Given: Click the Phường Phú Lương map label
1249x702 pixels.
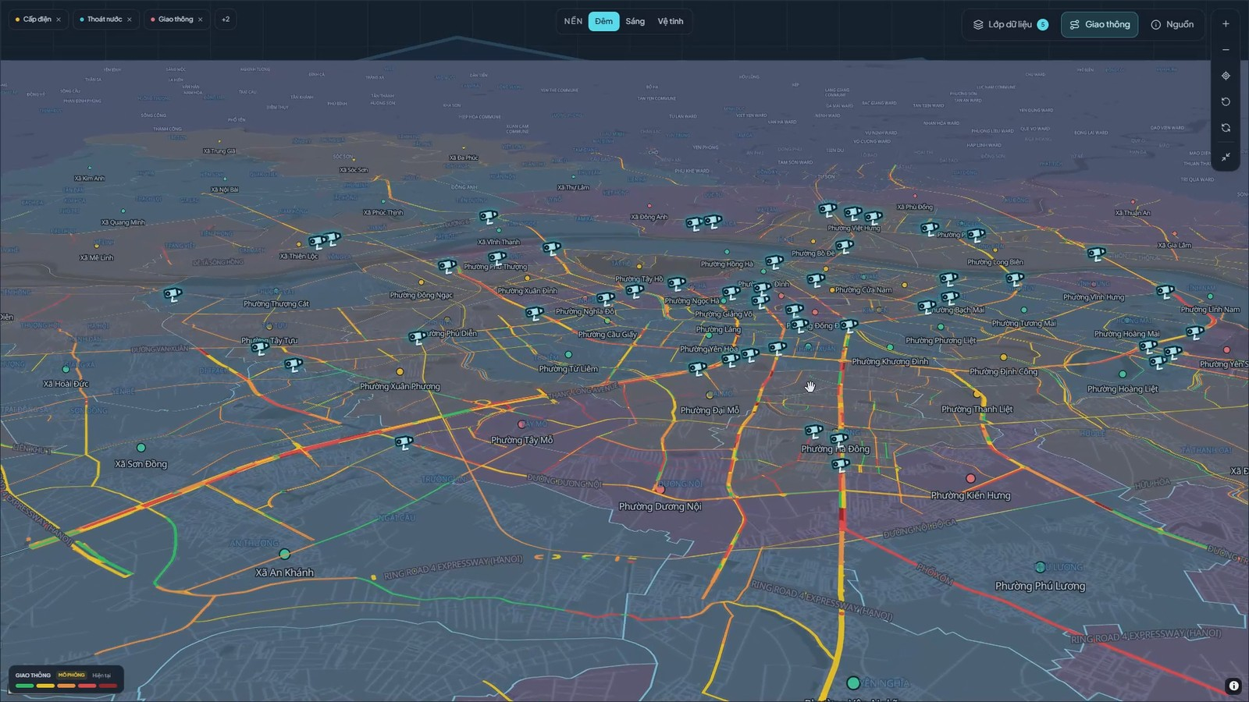Looking at the screenshot, I should 1040,586.
